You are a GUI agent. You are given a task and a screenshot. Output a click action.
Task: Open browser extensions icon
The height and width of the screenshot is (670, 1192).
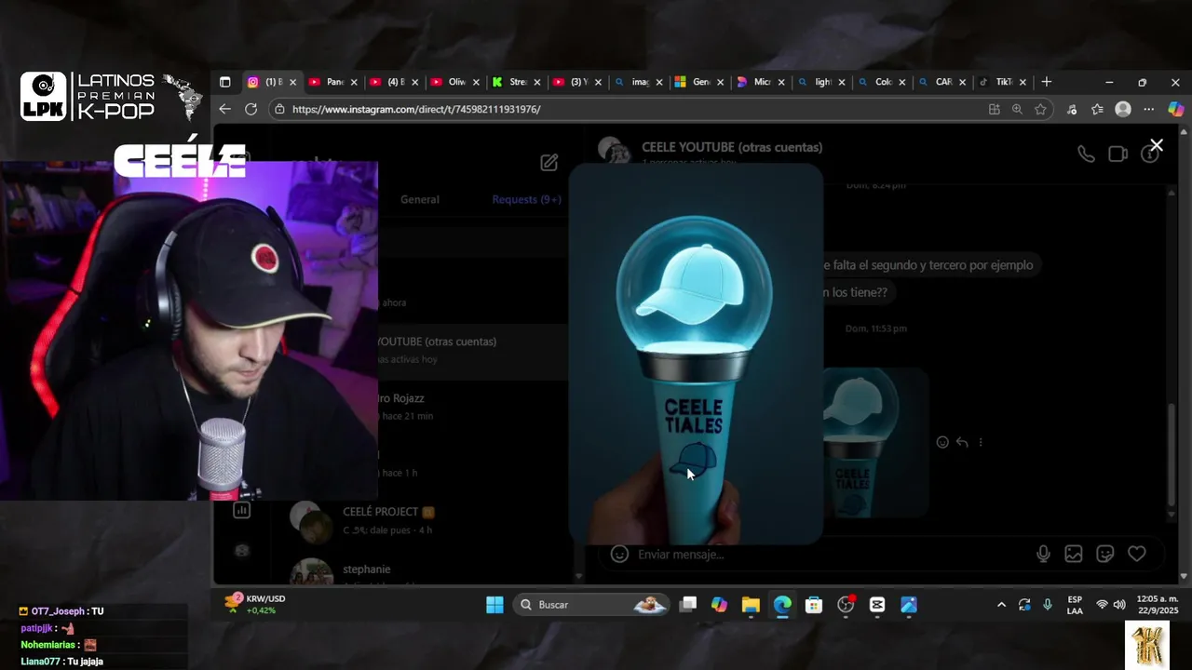point(1072,109)
